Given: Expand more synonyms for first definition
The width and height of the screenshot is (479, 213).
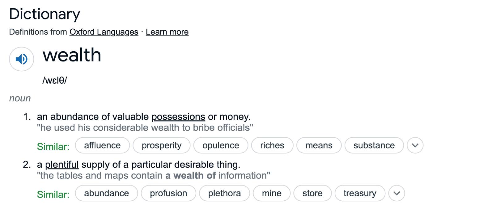Looking at the screenshot, I should [x=415, y=145].
